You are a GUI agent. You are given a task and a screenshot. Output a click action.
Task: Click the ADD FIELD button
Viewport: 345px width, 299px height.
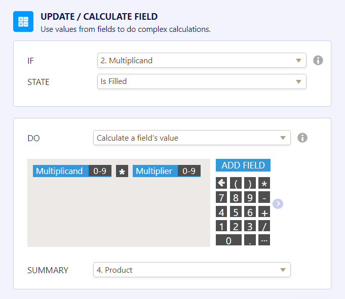[243, 165]
